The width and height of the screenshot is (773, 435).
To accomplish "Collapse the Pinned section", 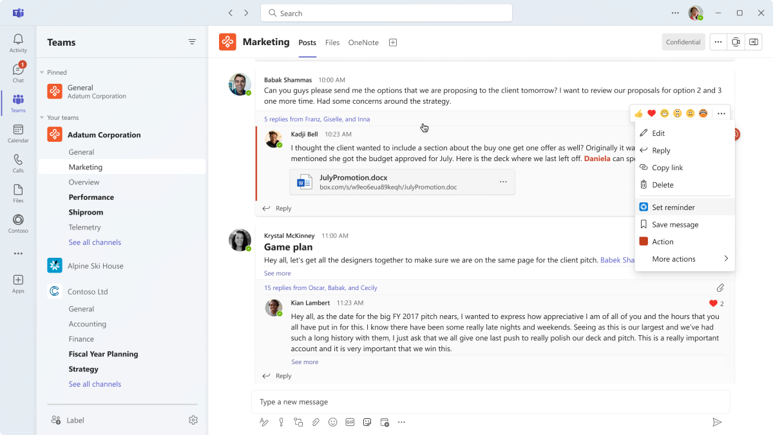I will pos(43,73).
